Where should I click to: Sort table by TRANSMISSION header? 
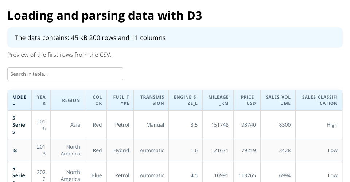point(152,100)
